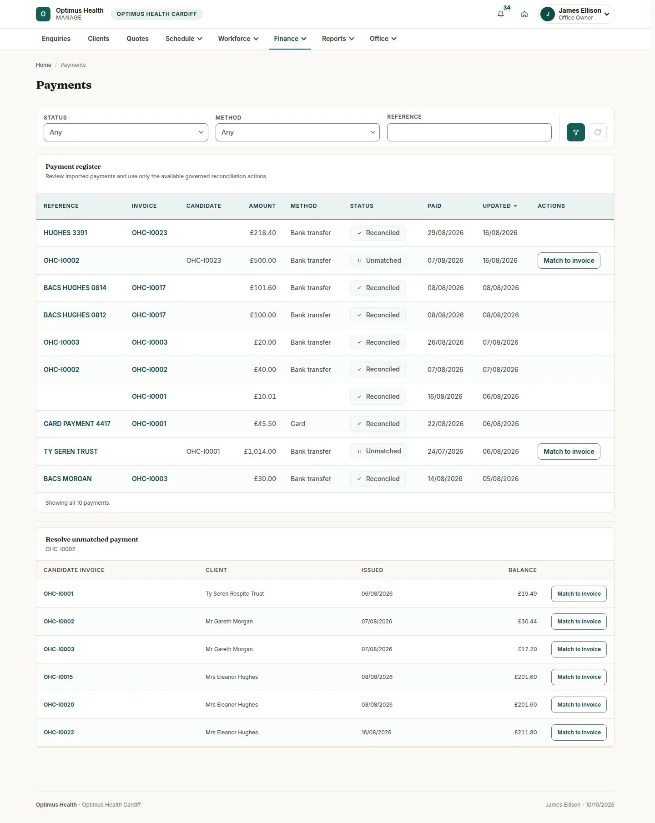The height and width of the screenshot is (823, 655).
Task: Match the £500.00 unmatched payment to invoice
Action: pyautogui.click(x=569, y=261)
